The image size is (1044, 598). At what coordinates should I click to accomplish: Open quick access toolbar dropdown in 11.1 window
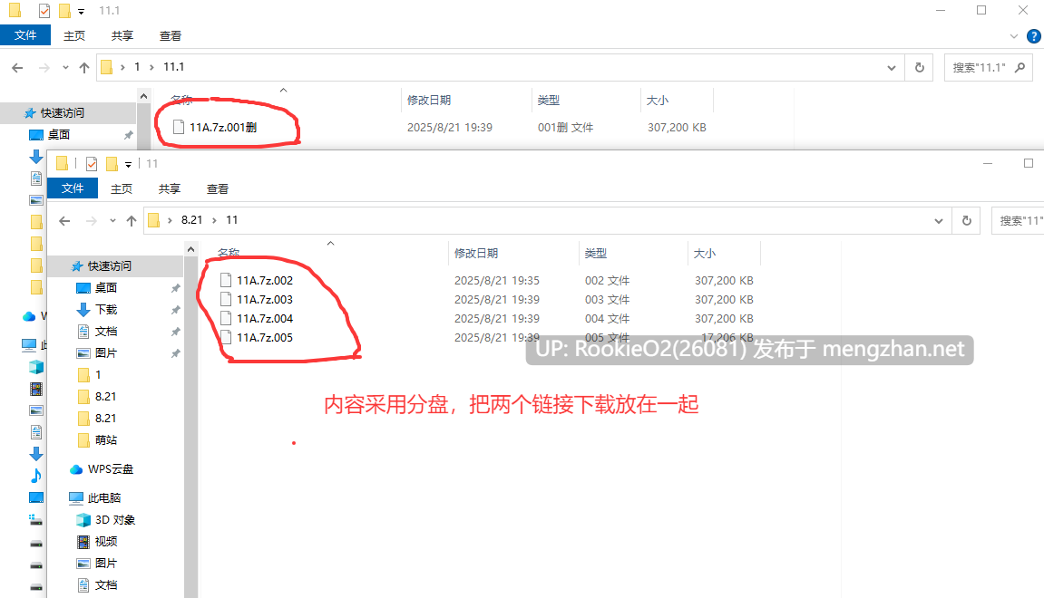pyautogui.click(x=82, y=11)
